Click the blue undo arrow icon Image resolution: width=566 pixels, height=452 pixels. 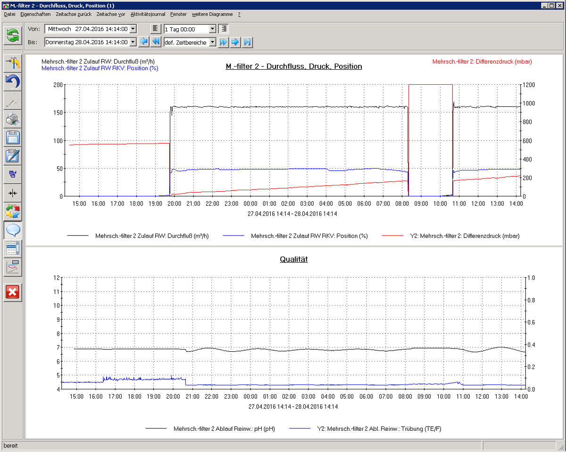coord(13,82)
